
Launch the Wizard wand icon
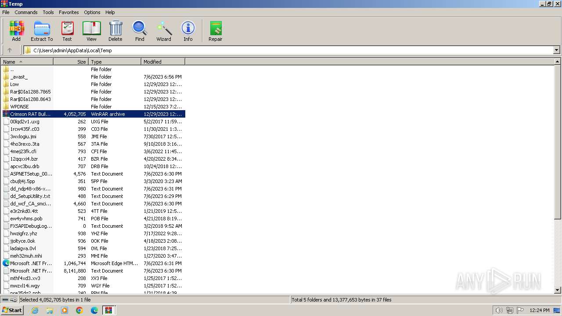[x=164, y=31]
